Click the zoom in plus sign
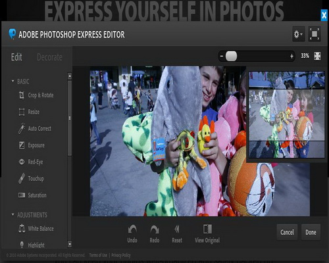Viewport: 329px width, 263px height. pos(291,57)
